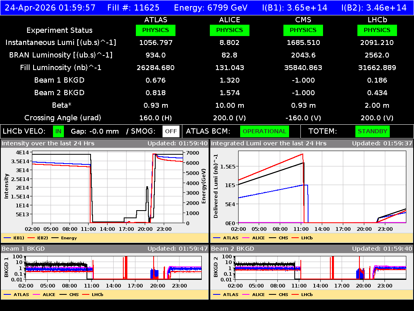Click the Intensity plot area
This screenshot has height=311, width=414.
click(x=108, y=187)
